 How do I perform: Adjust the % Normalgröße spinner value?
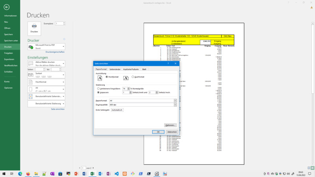[129, 88]
